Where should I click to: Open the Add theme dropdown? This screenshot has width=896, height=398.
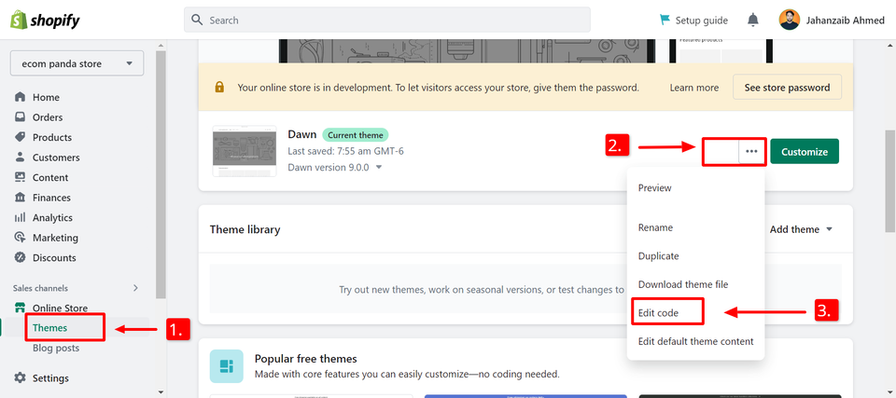point(801,229)
